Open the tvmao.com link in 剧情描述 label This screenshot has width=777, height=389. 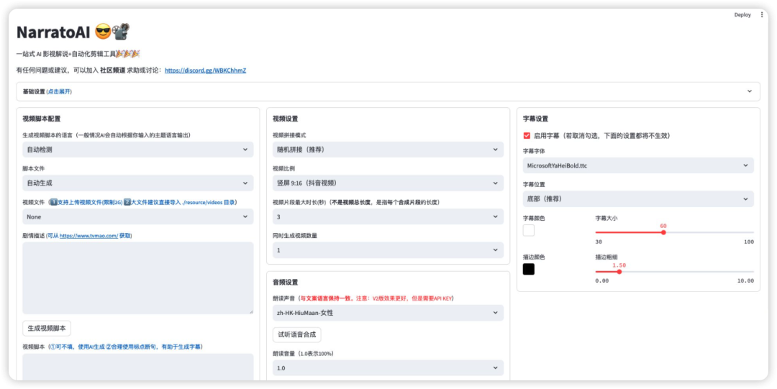[x=88, y=236]
